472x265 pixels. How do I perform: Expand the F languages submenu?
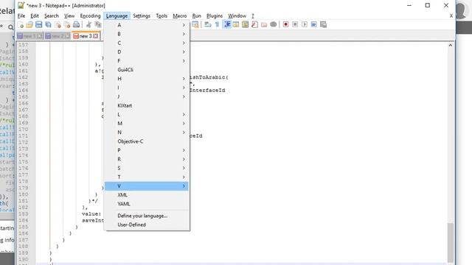[147, 61]
